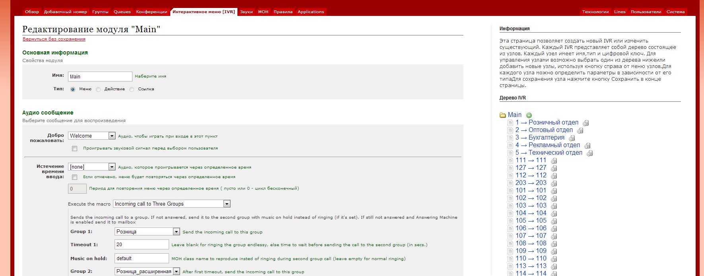Click the green add node icon beside Main
The width and height of the screenshot is (704, 276).
click(529, 115)
